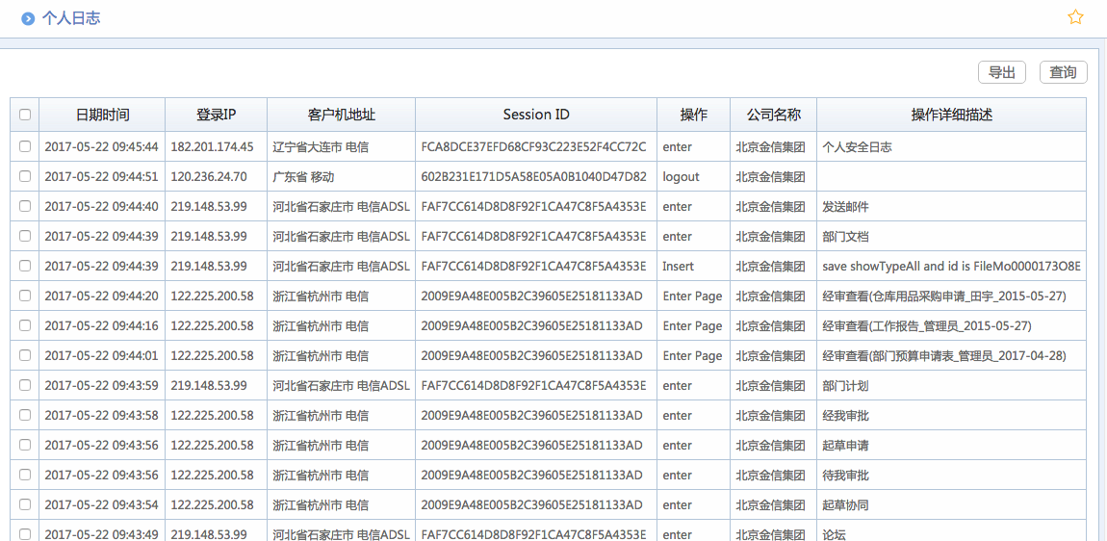Image resolution: width=1107 pixels, height=541 pixels.
Task: Click the 操作 column header
Action: point(693,115)
